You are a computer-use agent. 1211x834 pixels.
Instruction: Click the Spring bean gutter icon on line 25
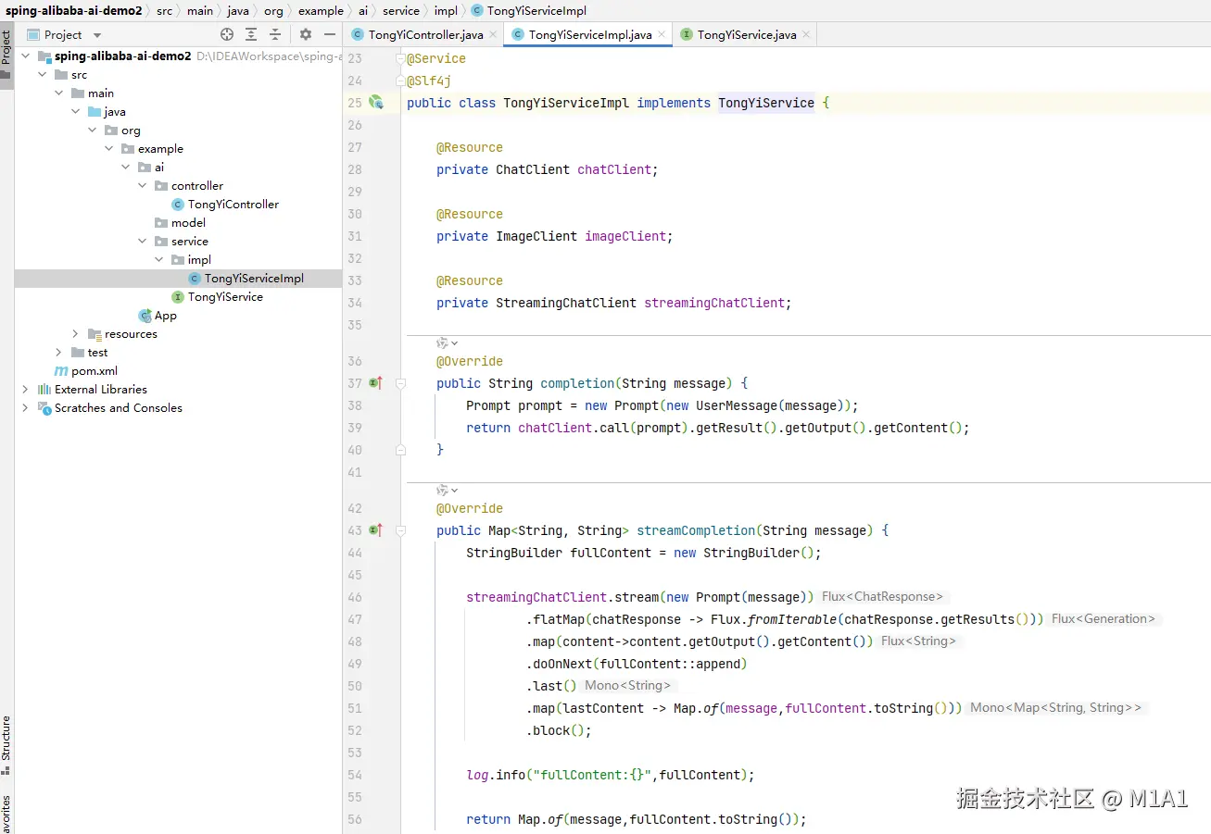click(x=376, y=102)
